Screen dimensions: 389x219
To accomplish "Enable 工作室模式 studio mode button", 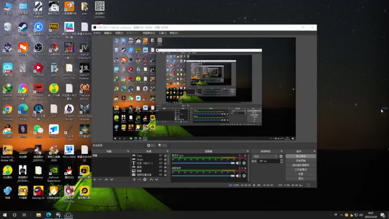I will click(301, 169).
